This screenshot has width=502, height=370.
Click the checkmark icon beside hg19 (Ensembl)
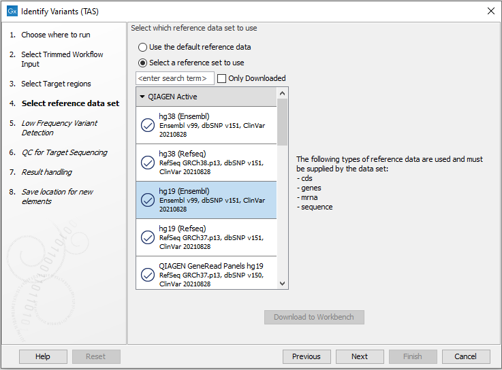pyautogui.click(x=147, y=200)
